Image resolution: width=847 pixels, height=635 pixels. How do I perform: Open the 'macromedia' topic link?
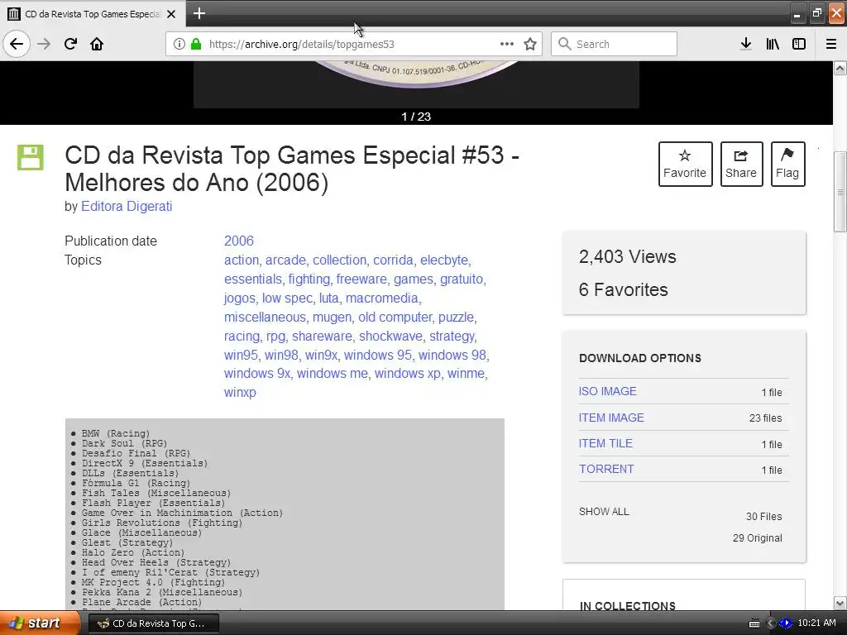(x=381, y=298)
